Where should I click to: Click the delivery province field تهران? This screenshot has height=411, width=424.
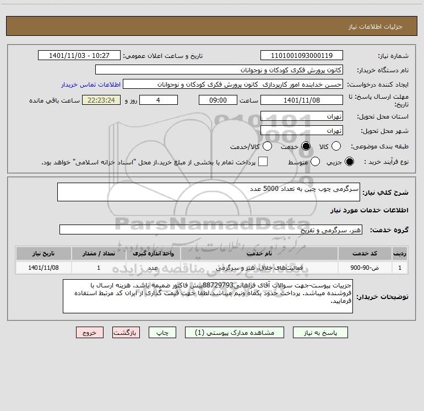tap(302, 116)
